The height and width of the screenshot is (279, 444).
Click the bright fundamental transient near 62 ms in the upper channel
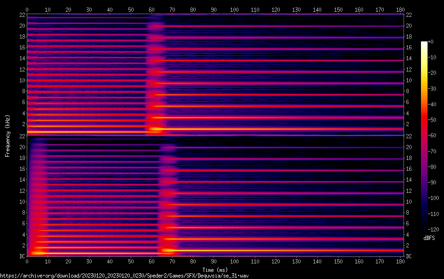click(x=155, y=128)
